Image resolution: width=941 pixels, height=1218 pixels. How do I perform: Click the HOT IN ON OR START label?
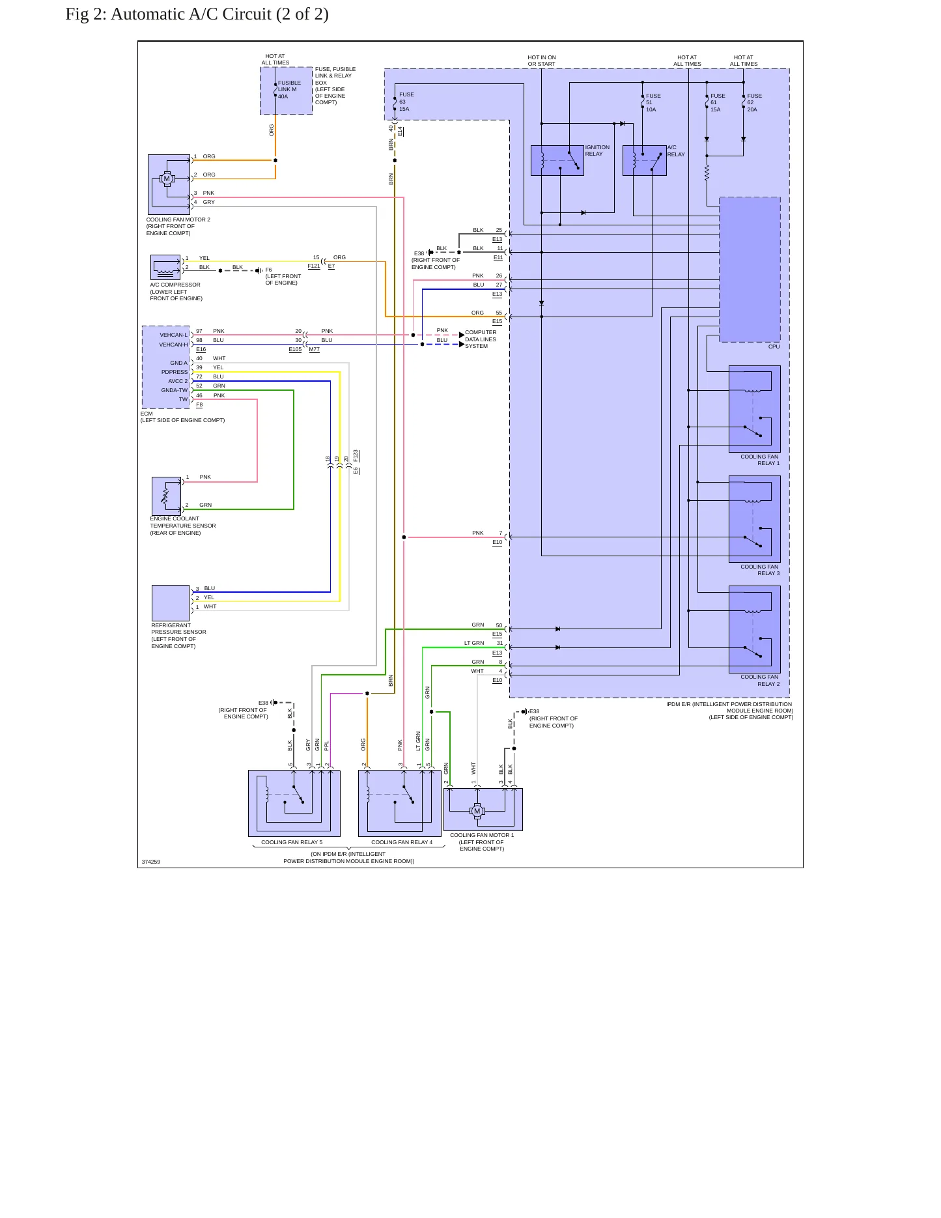[x=542, y=61]
